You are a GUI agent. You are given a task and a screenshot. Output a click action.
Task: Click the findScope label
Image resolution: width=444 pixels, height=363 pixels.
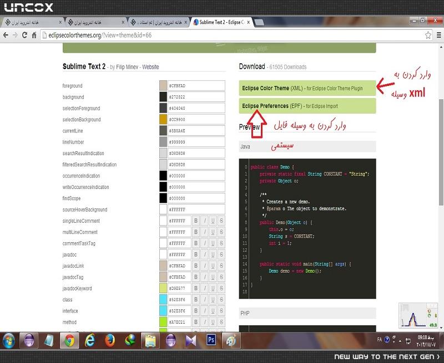72,198
